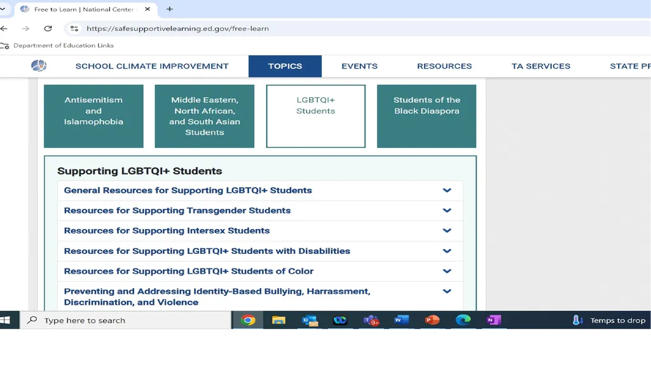Screen dimensions: 651x365
Task: Open the tab search dropdown arrow
Action: pyautogui.click(x=3, y=9)
